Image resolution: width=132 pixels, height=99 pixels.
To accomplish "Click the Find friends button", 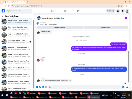I will [x=111, y=11].
